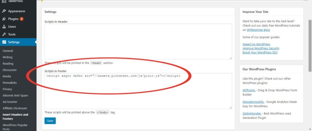
Task: Go to Privacy settings
Action: pos(7,89)
